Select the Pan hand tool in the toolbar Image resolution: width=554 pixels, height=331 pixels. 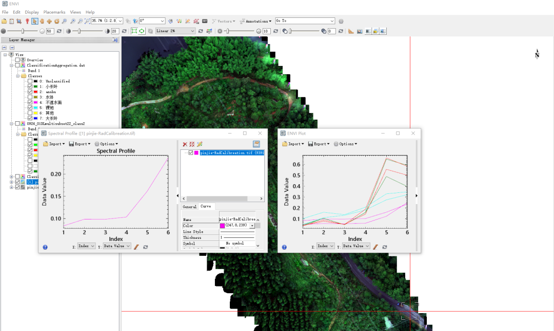[x=42, y=21]
